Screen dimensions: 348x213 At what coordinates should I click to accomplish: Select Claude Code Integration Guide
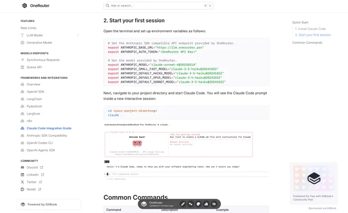tap(49, 128)
